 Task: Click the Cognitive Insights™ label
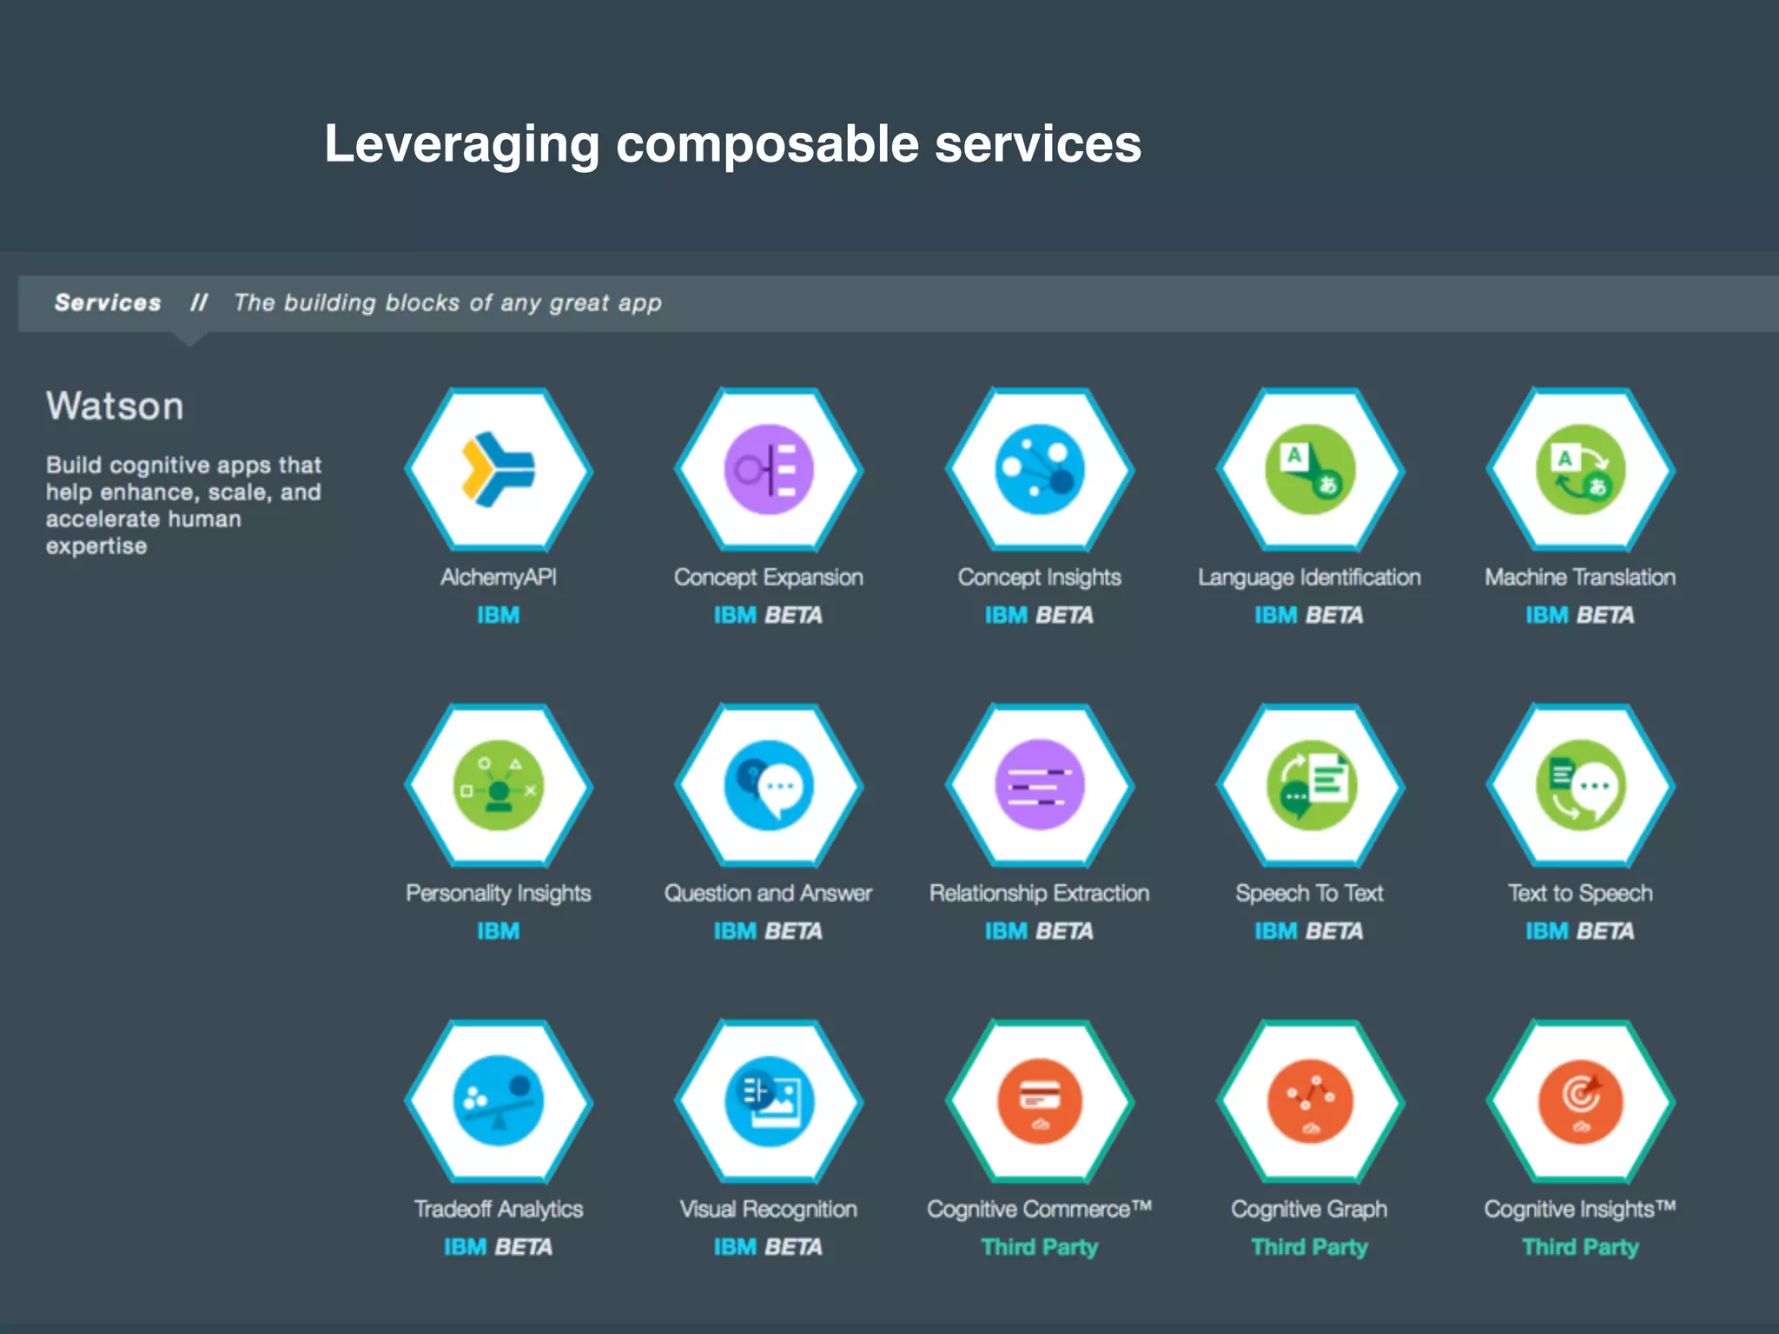pyautogui.click(x=1581, y=1210)
